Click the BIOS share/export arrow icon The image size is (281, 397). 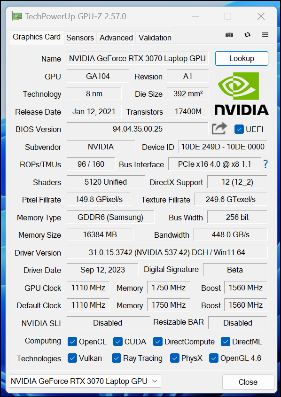click(219, 129)
